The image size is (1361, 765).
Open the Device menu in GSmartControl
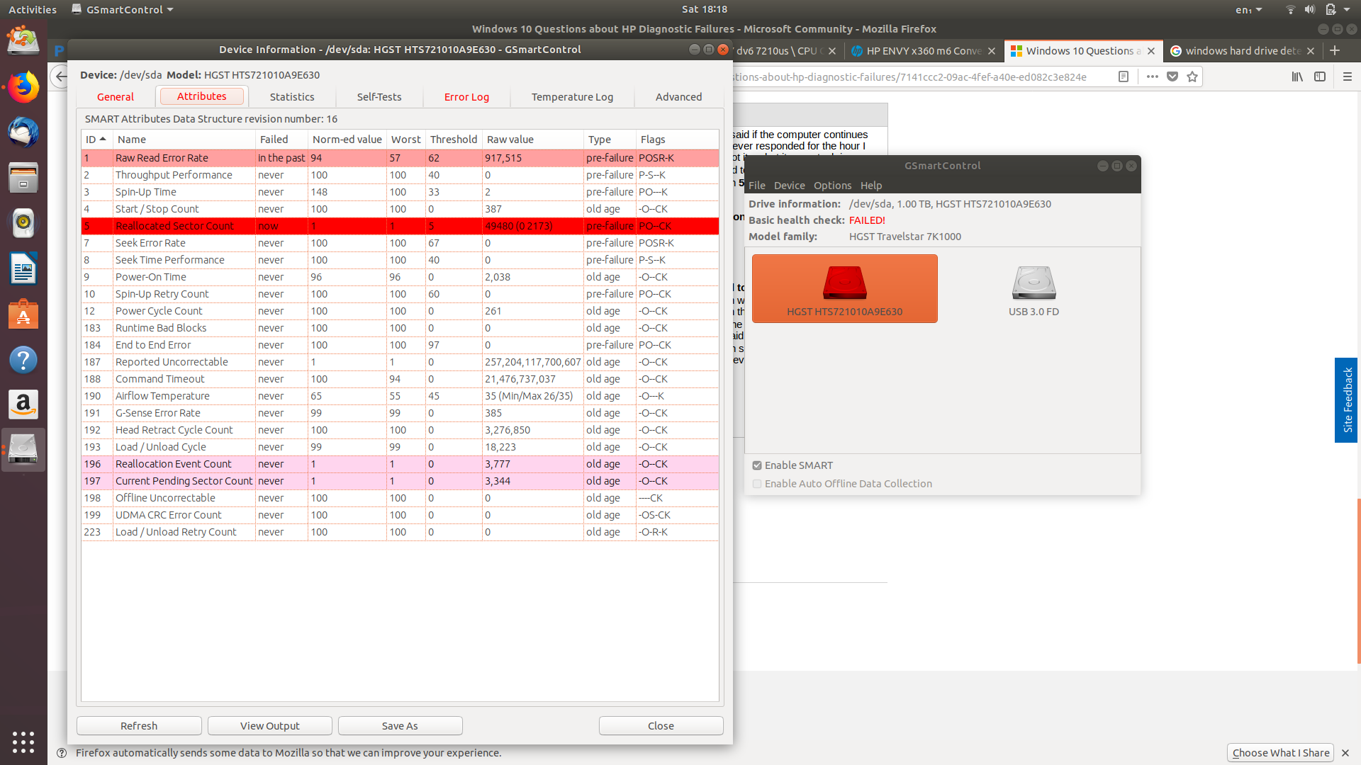(789, 186)
